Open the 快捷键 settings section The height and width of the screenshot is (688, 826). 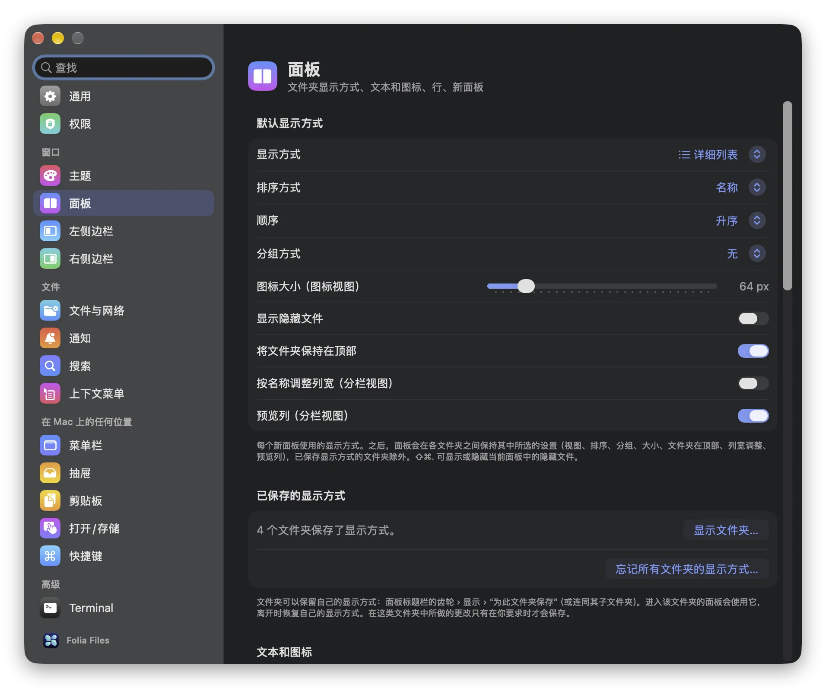(x=124, y=556)
